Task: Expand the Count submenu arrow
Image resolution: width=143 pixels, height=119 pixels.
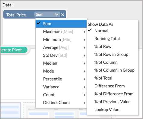Action: coord(85,95)
